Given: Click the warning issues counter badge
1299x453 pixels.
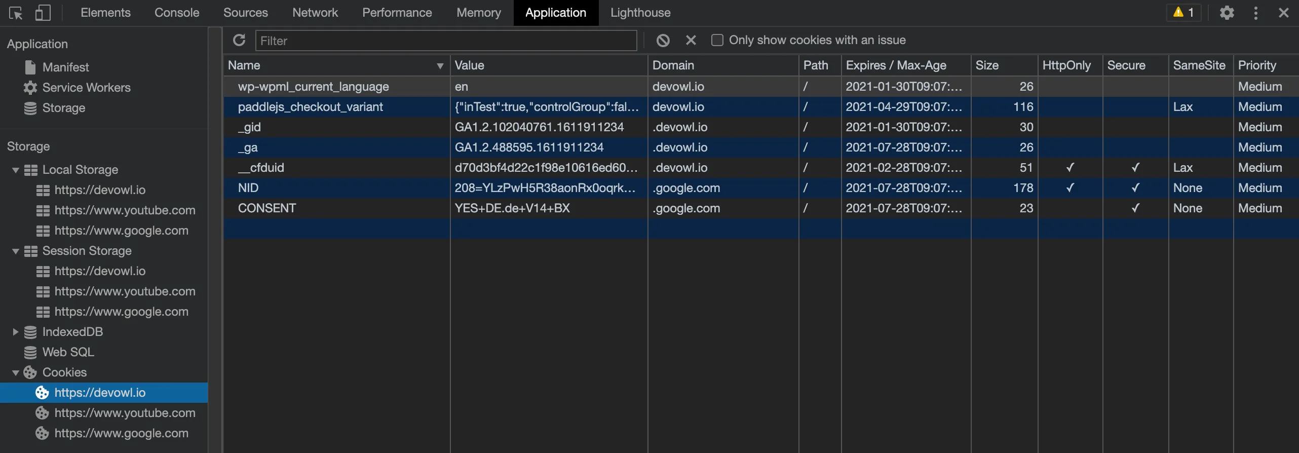Looking at the screenshot, I should [x=1183, y=13].
